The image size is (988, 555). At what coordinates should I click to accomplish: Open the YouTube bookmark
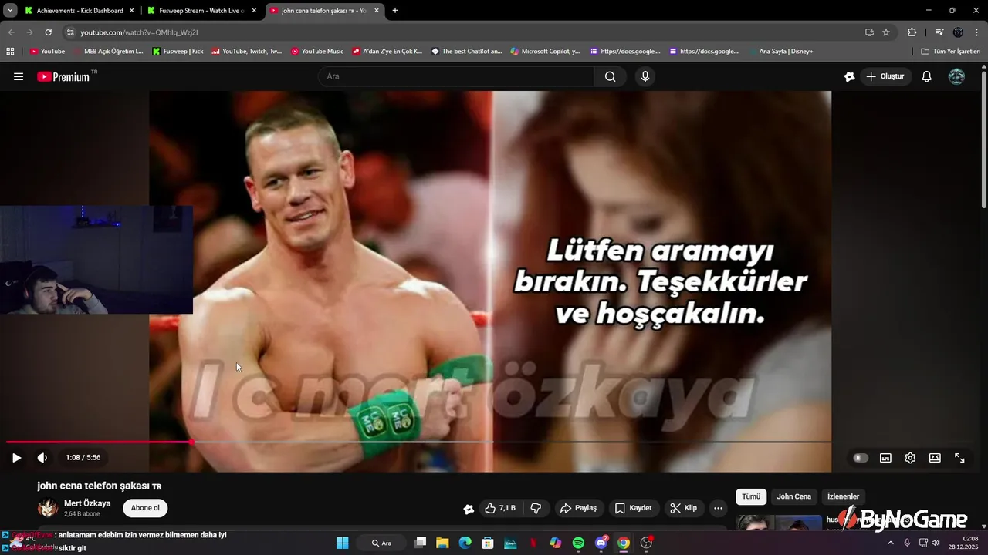[47, 52]
